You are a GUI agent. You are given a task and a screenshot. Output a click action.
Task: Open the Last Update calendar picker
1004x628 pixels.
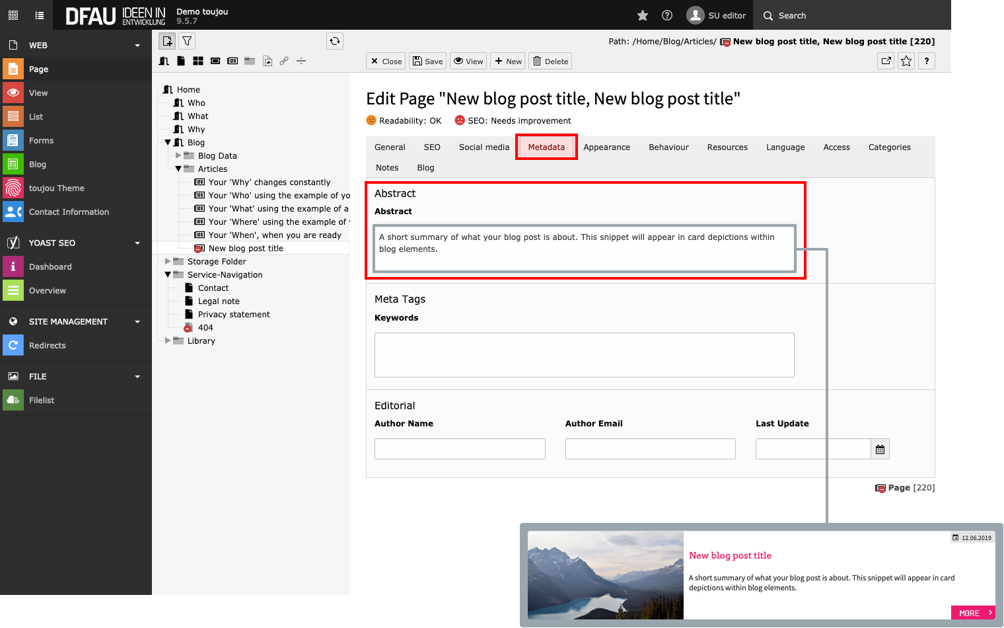click(x=880, y=450)
